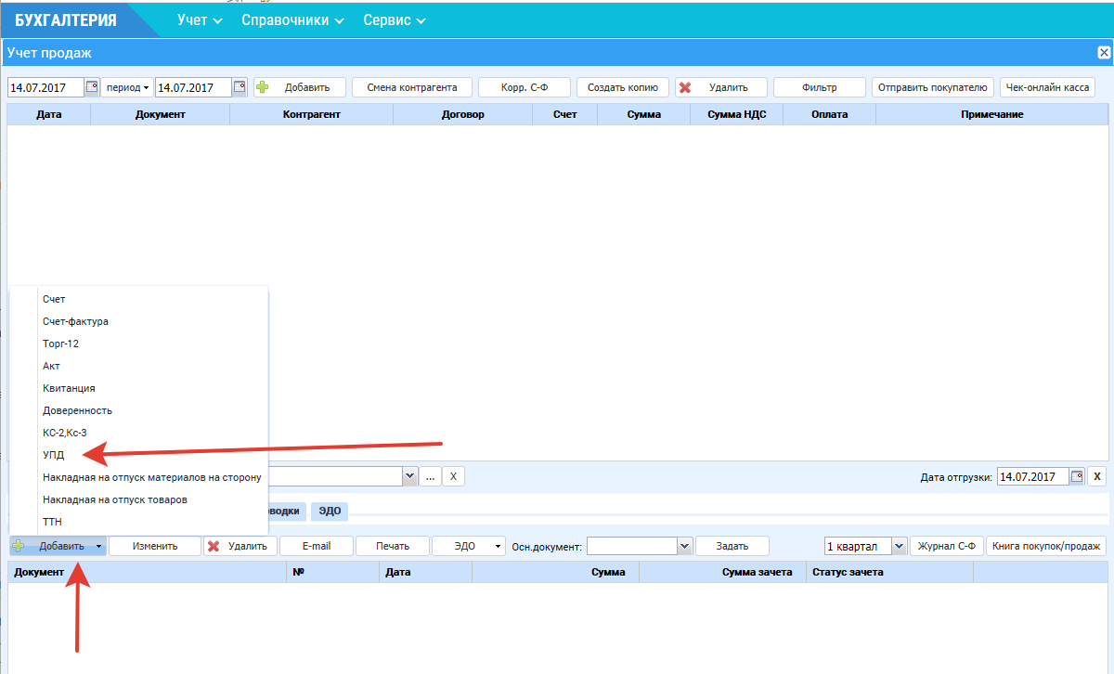Open the Справочники menu

click(291, 19)
